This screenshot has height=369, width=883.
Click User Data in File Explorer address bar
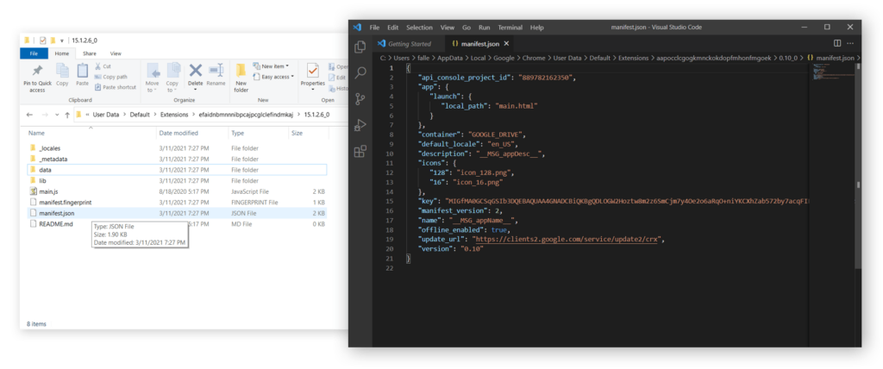click(106, 115)
